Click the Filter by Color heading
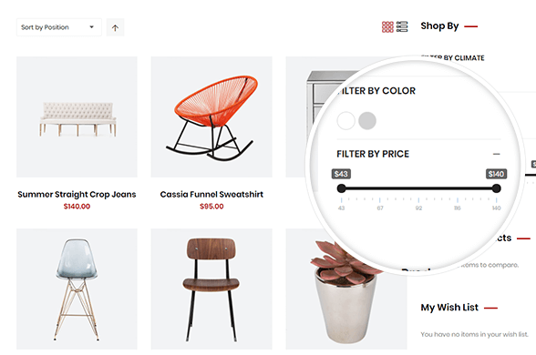Screen dimensions: 536x355 [376, 91]
